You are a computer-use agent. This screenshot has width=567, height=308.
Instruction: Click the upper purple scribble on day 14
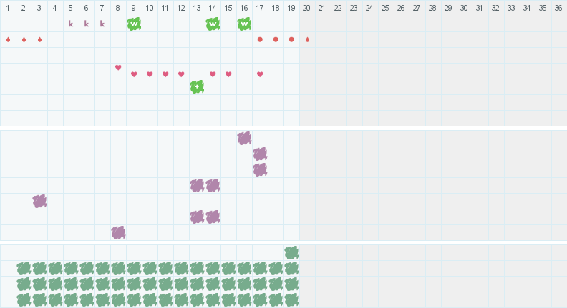click(213, 186)
